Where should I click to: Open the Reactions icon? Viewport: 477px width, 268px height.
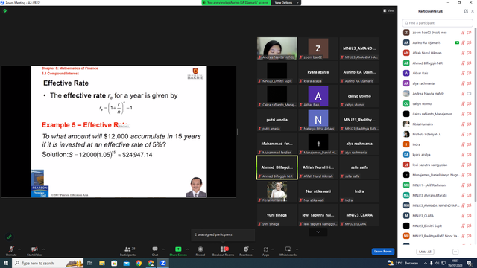246,249
